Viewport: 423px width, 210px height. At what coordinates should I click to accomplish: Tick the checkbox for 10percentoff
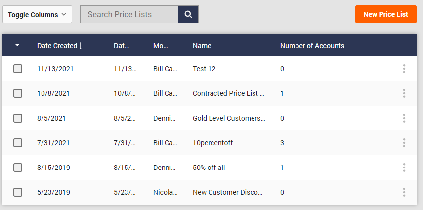18,143
